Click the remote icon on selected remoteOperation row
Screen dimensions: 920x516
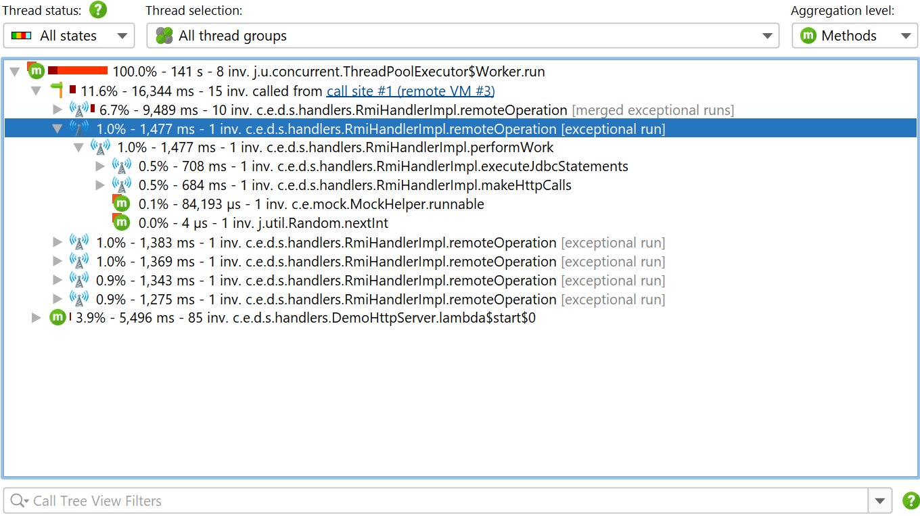(x=79, y=128)
